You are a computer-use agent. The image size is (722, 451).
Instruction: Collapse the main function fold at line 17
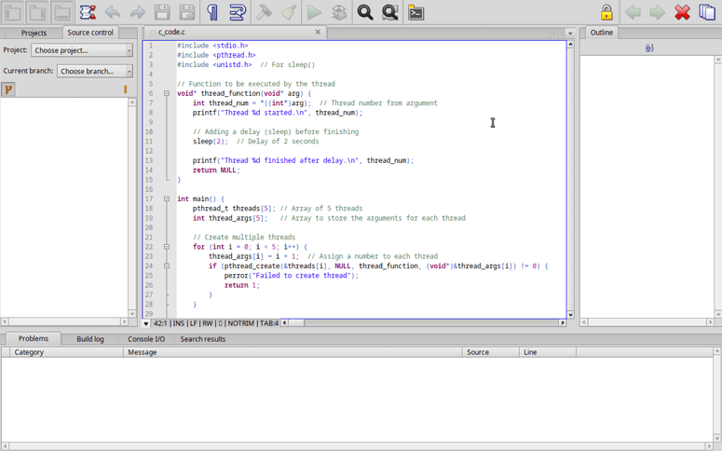[167, 198]
